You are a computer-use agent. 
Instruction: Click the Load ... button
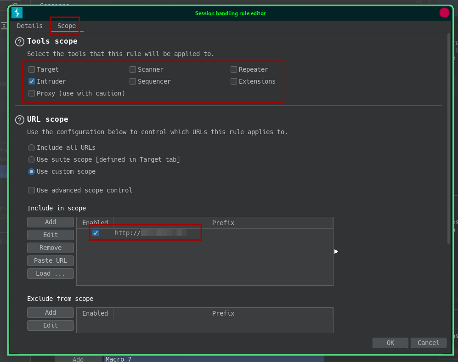tap(51, 273)
